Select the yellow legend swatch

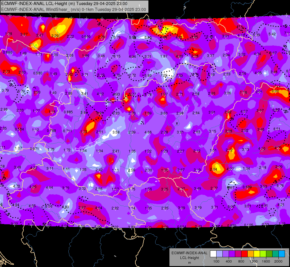click(x=257, y=254)
